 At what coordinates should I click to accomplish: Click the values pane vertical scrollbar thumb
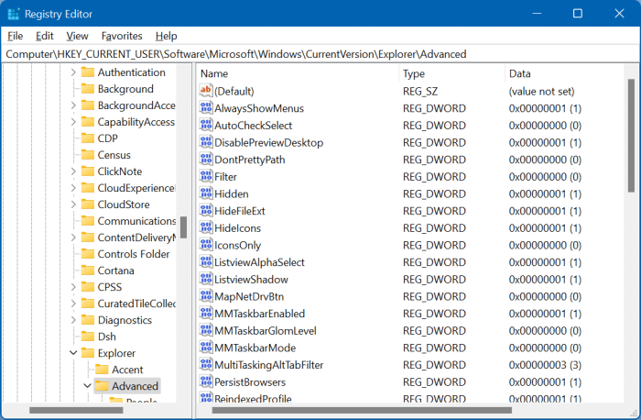pyautogui.click(x=631, y=136)
